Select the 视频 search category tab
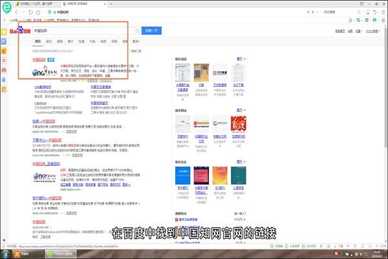 59,41
